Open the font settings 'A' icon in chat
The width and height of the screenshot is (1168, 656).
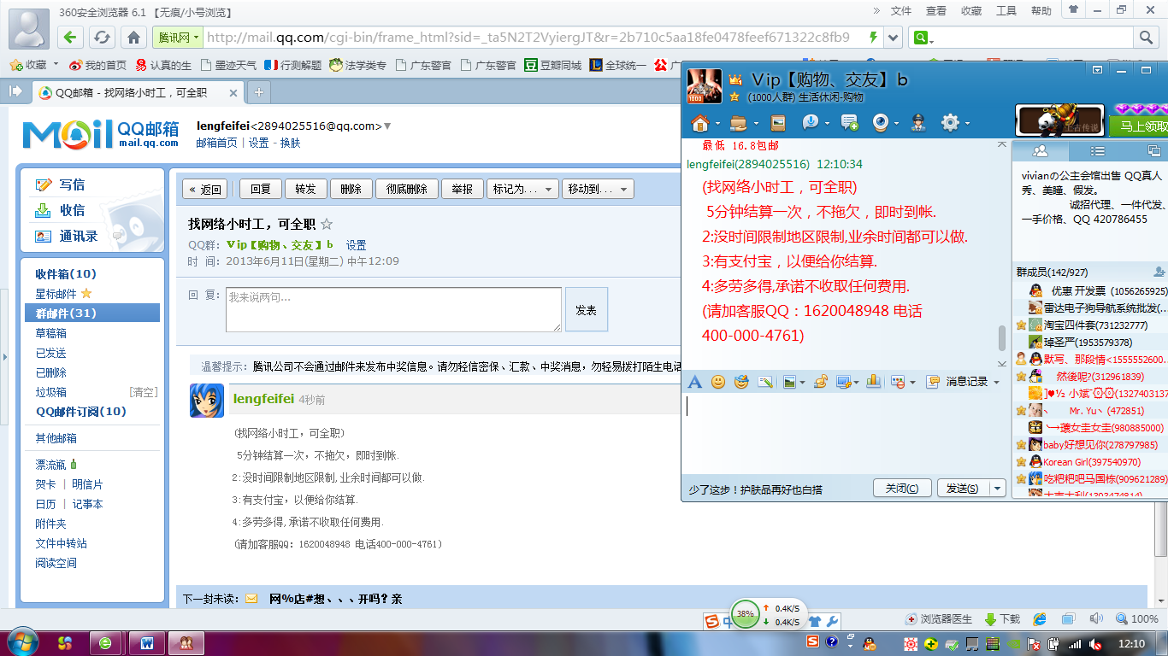click(695, 382)
